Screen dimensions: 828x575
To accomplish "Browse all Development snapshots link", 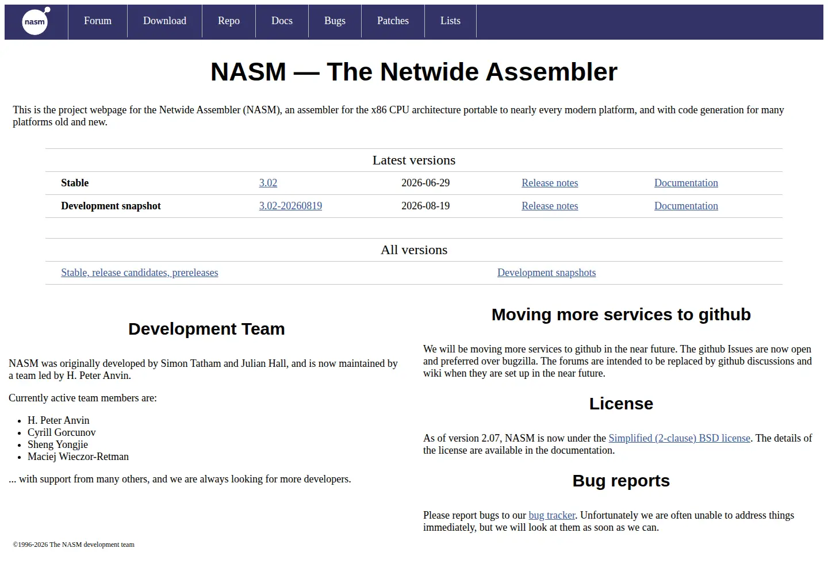I will (x=546, y=273).
